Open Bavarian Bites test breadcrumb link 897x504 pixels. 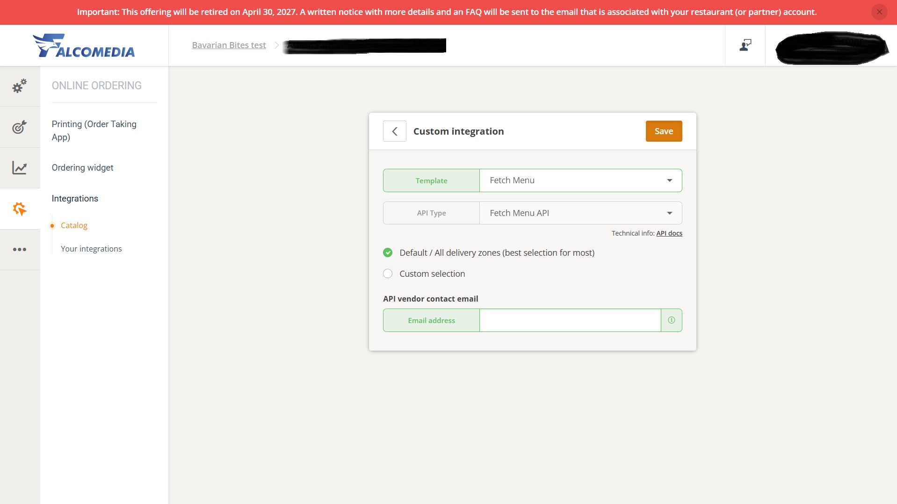point(229,45)
